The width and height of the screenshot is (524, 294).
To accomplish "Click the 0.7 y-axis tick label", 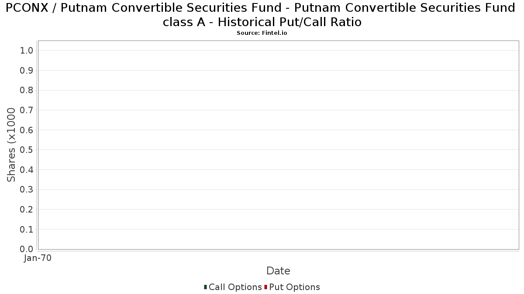I will [27, 110].
